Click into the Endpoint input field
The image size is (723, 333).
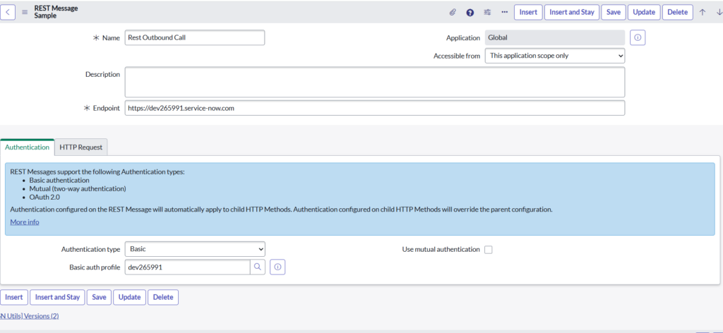[x=374, y=108]
